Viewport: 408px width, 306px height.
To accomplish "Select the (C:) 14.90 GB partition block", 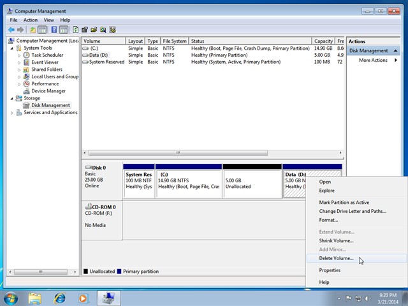I will pyautogui.click(x=189, y=181).
